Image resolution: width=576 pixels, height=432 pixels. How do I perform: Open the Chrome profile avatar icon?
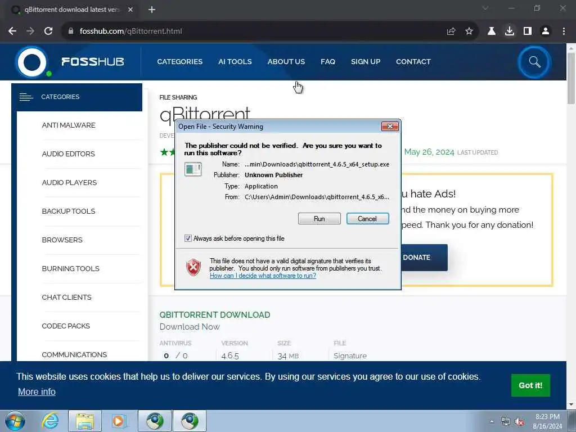[546, 31]
